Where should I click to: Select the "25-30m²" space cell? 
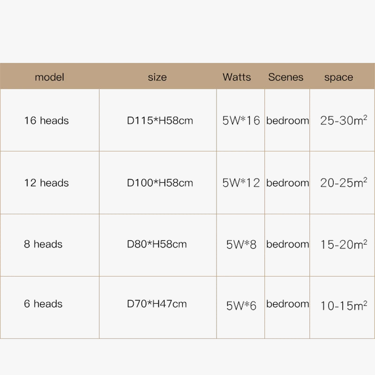[343, 120]
